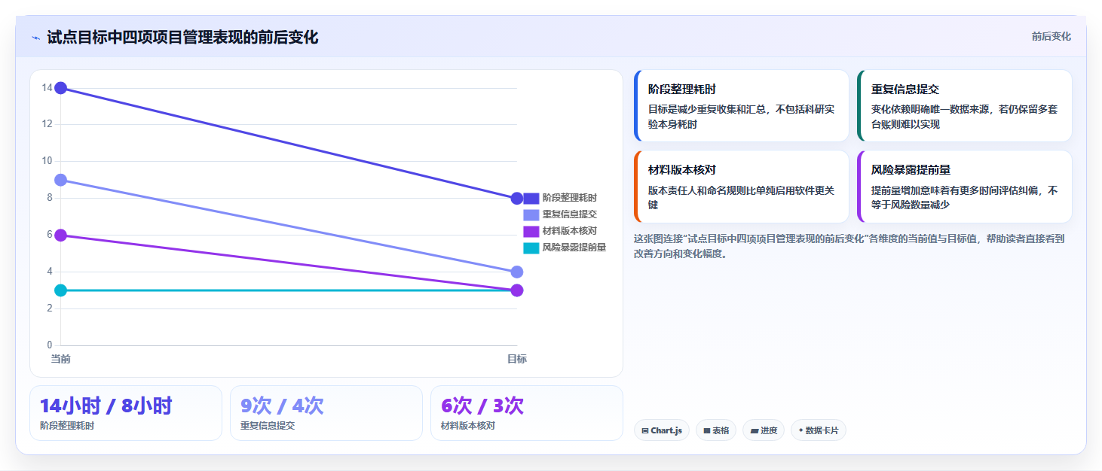Select the 材料版本核对 data point at 当前 (6)
The width and height of the screenshot is (1102, 471).
pyautogui.click(x=61, y=235)
